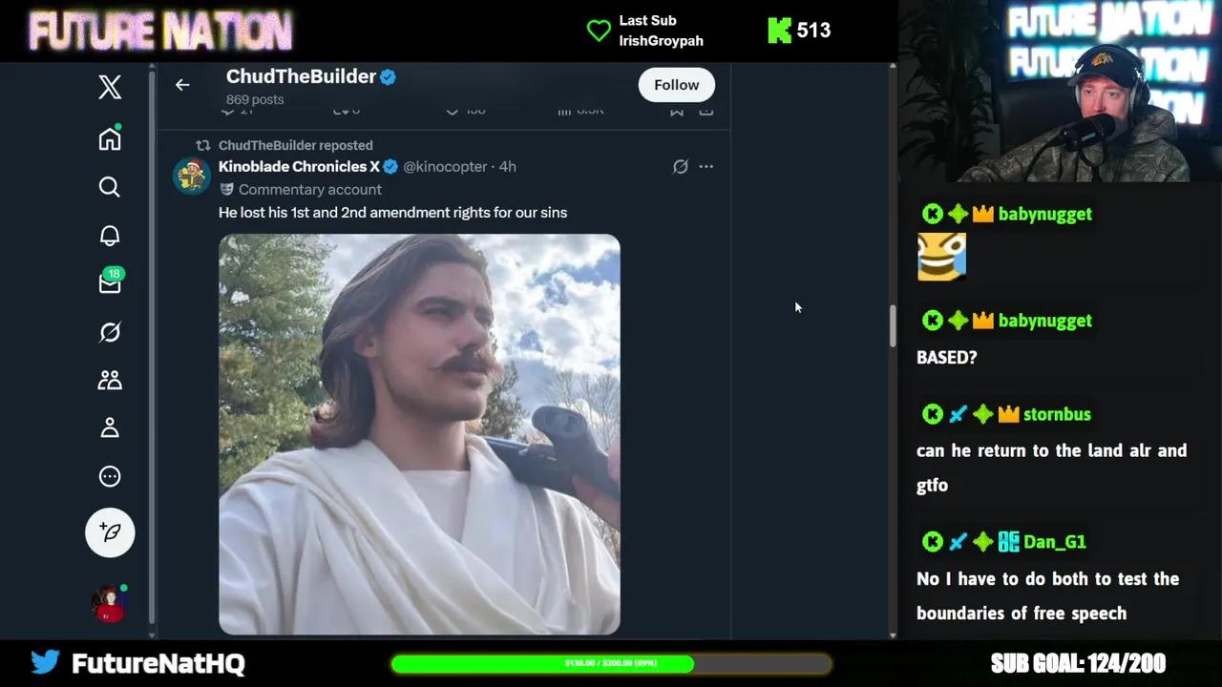Open the Explore search icon
Screen dimensions: 1222x687
coord(110,187)
